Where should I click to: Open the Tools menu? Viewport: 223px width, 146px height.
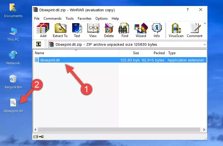coord(70,19)
